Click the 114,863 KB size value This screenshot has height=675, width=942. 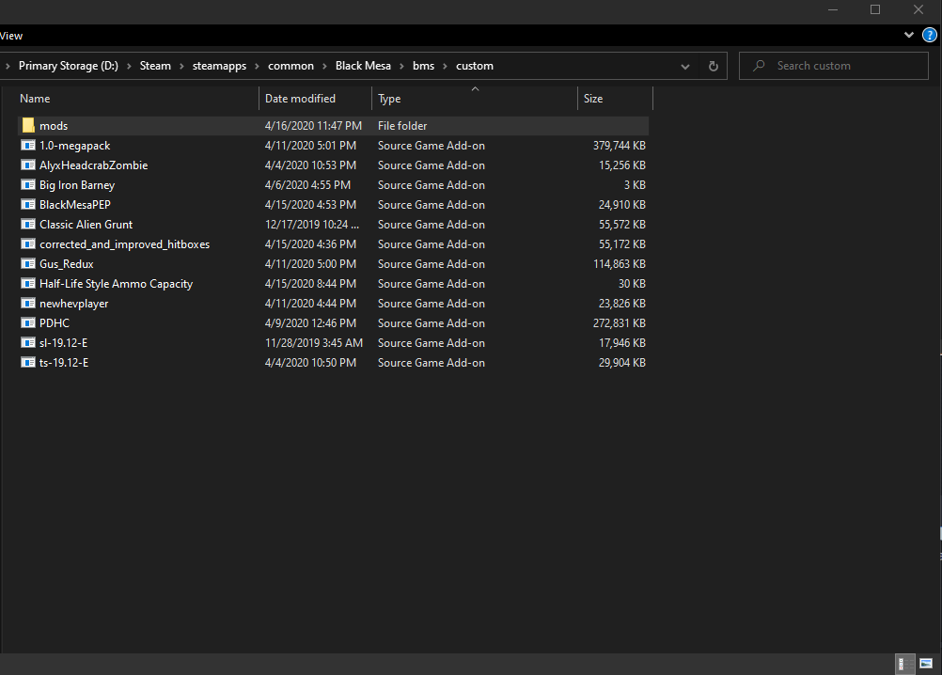click(620, 264)
